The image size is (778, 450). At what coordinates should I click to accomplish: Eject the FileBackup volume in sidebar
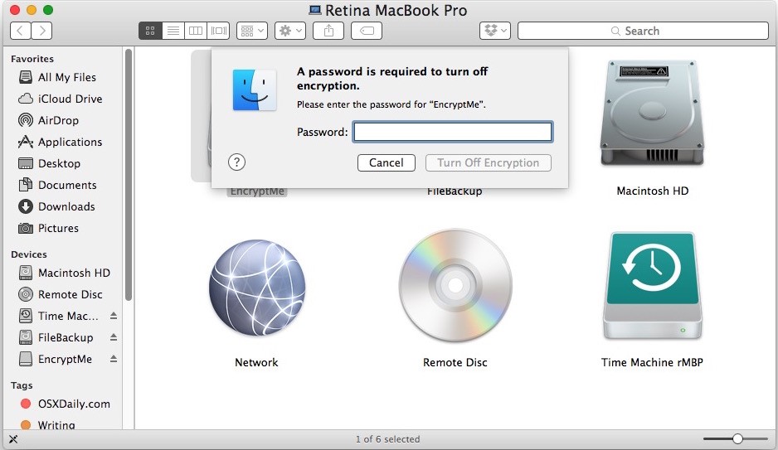tap(114, 338)
